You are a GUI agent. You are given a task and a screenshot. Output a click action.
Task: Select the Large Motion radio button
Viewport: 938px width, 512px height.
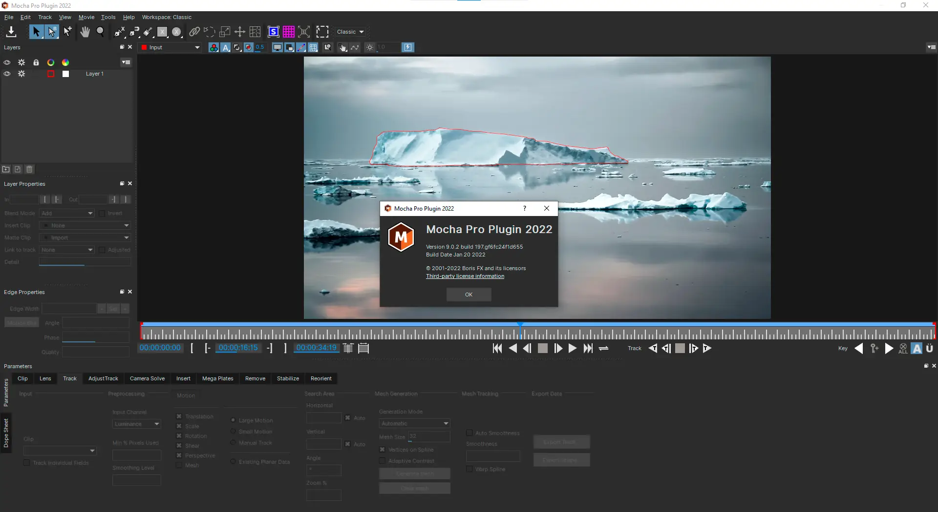coord(233,420)
